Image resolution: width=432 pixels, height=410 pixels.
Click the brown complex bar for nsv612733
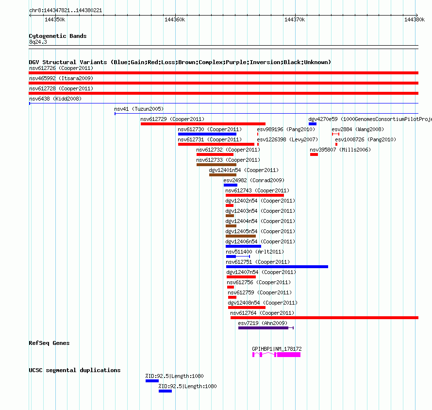point(216,165)
